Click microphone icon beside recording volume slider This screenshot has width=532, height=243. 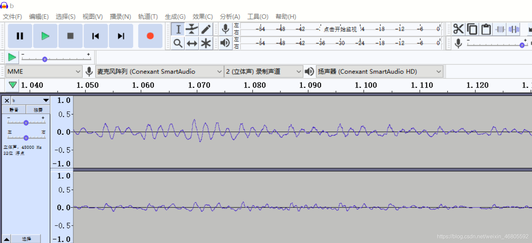pos(458,43)
